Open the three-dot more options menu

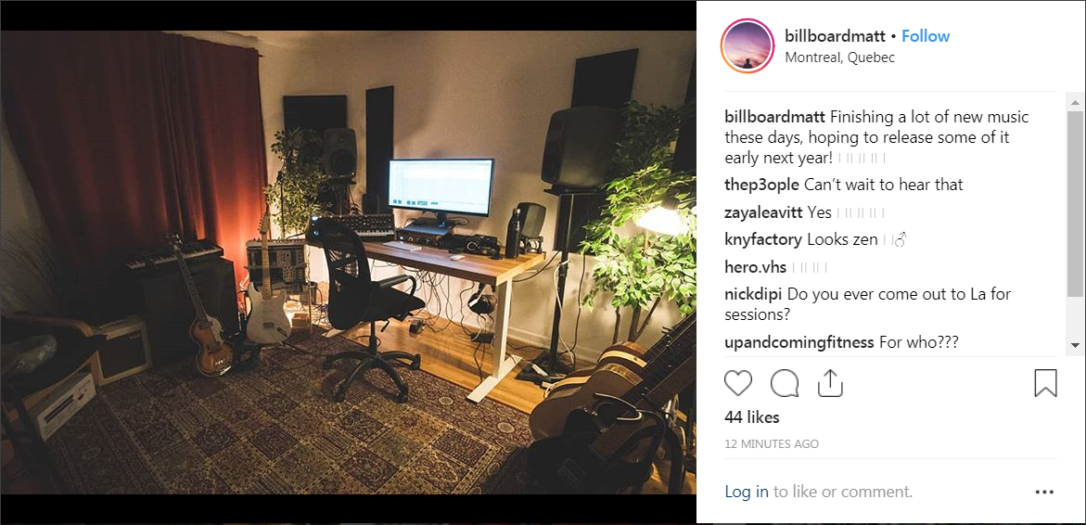(1044, 493)
